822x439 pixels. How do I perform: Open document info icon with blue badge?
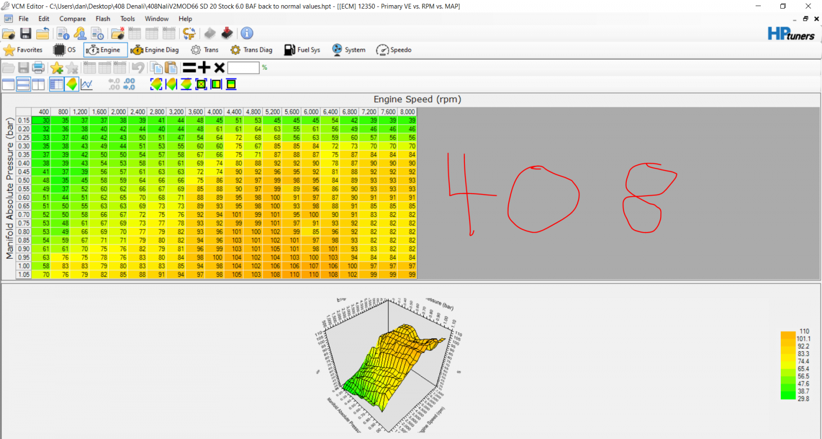pos(63,33)
